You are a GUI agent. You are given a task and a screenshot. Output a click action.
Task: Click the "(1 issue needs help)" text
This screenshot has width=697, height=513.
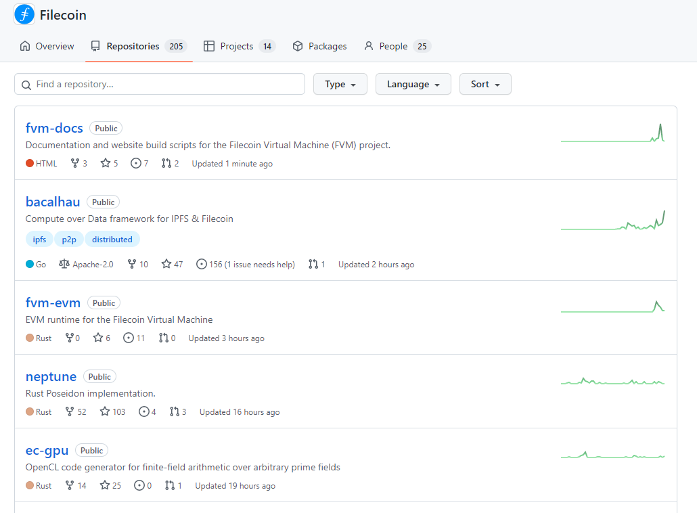(260, 265)
